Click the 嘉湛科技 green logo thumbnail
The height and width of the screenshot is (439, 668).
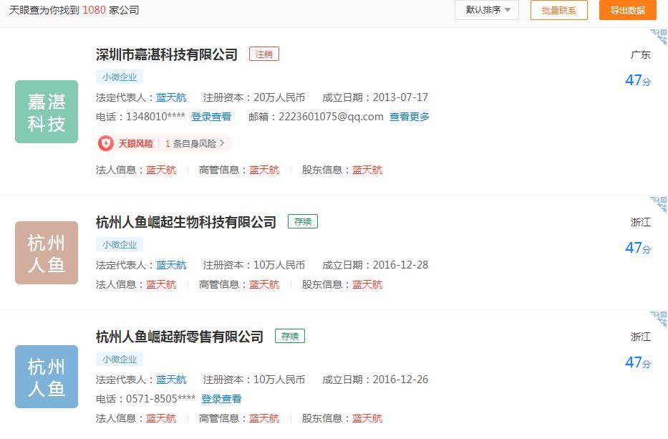click(47, 112)
